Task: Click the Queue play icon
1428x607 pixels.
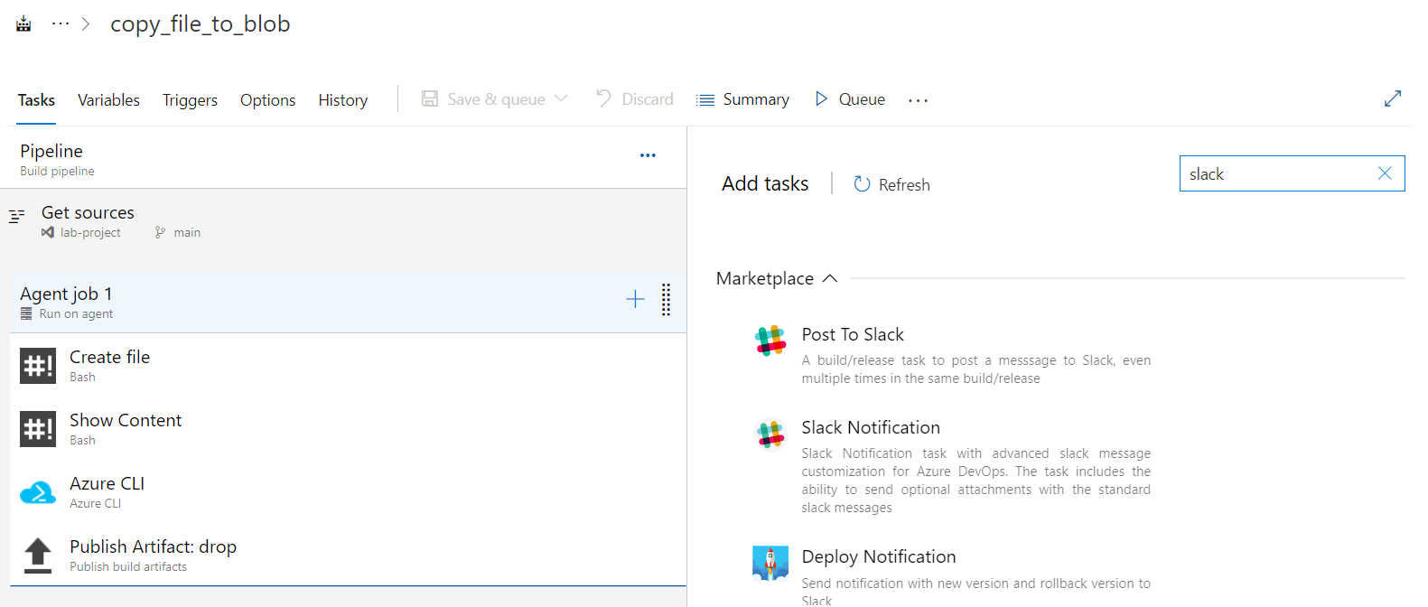Action: [821, 98]
